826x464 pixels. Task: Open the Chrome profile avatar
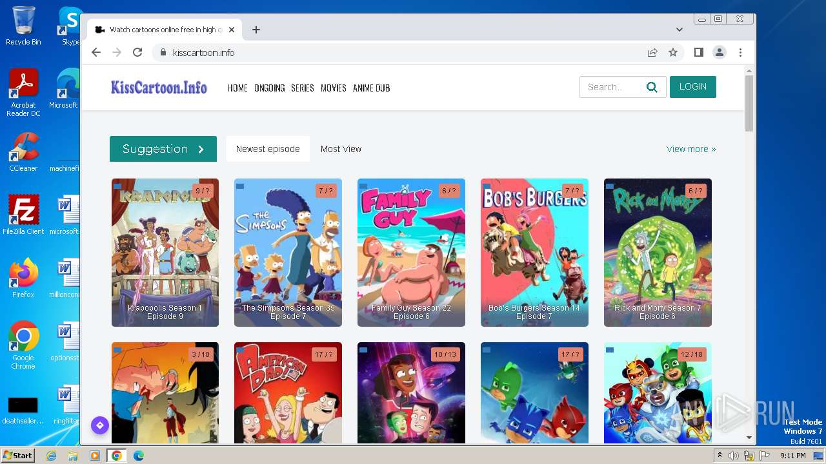coord(720,53)
